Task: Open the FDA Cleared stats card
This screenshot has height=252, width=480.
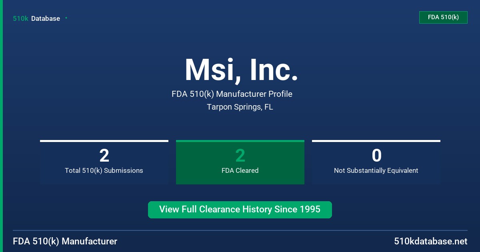Action: click(240, 162)
